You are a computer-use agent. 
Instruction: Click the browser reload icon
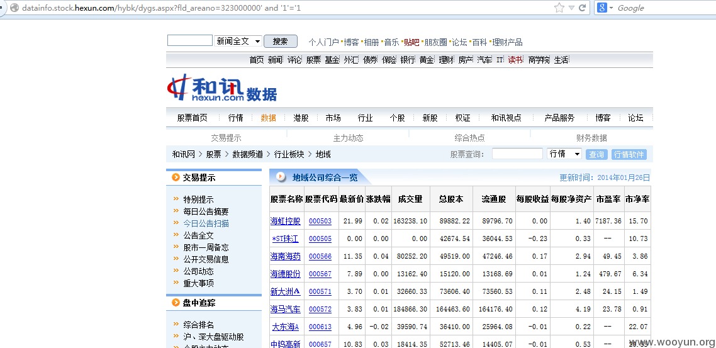click(x=582, y=8)
